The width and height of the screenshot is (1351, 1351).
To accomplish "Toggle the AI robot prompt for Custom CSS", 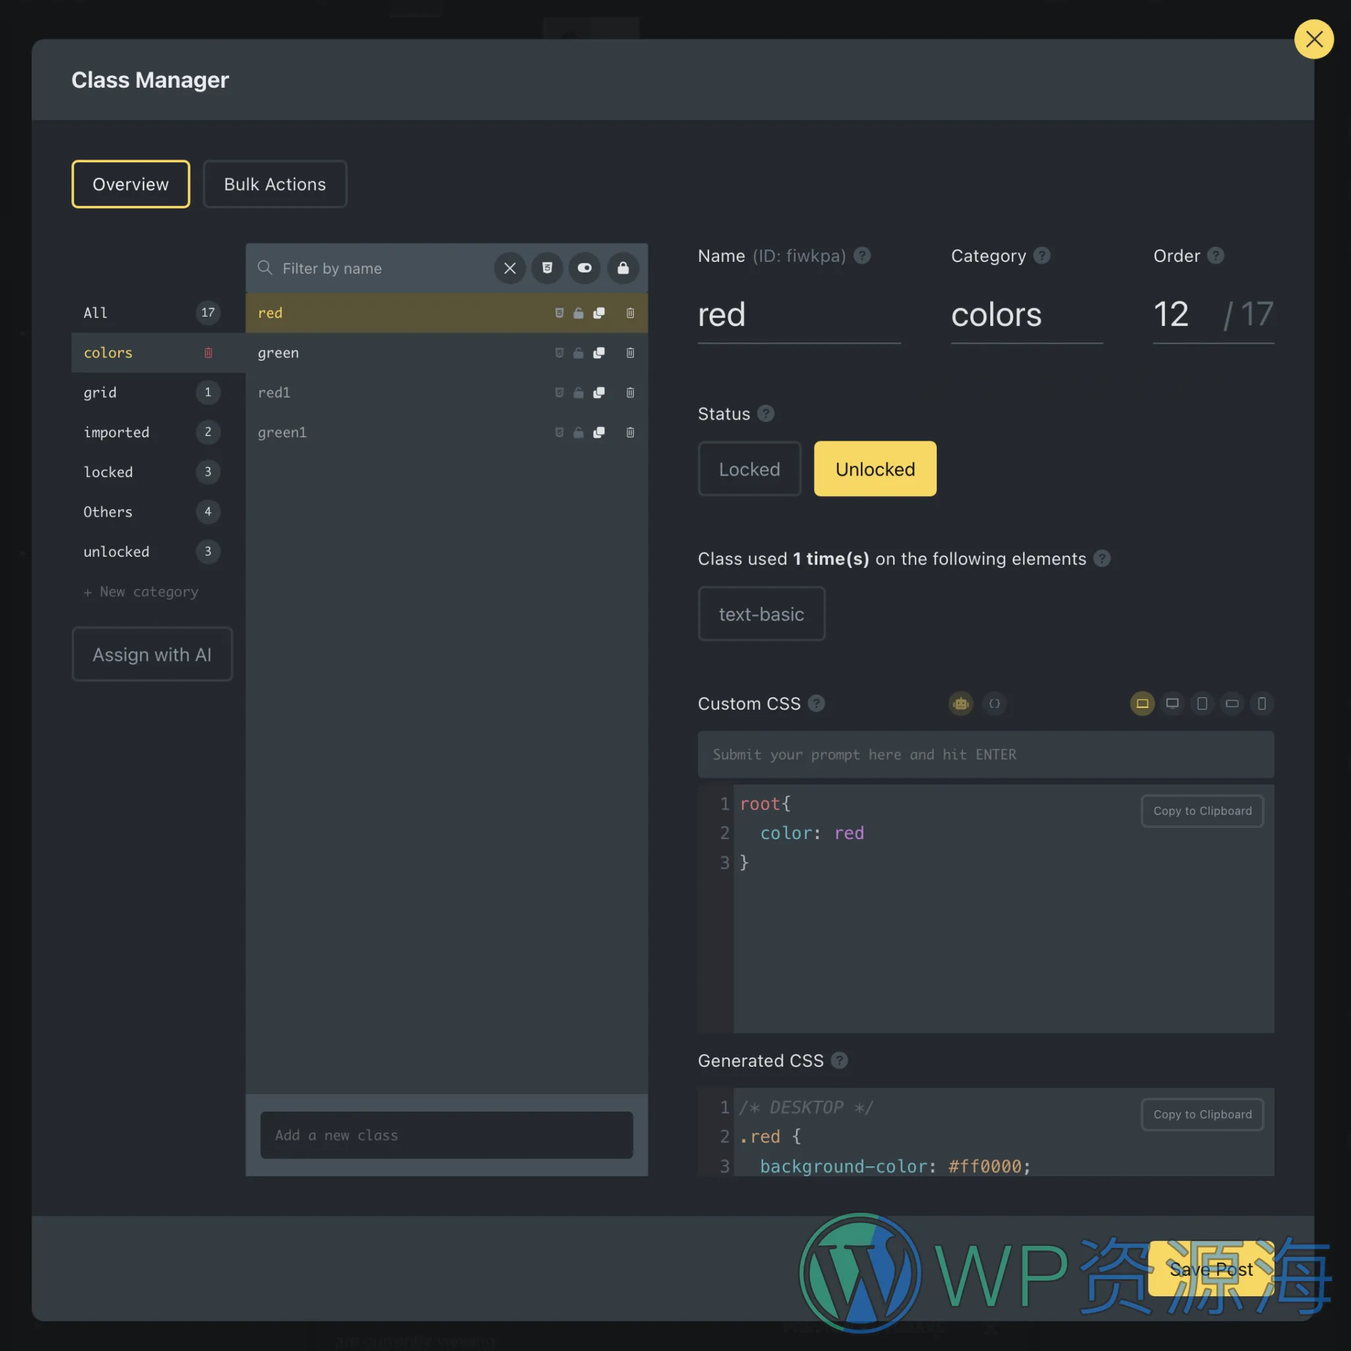I will (960, 703).
